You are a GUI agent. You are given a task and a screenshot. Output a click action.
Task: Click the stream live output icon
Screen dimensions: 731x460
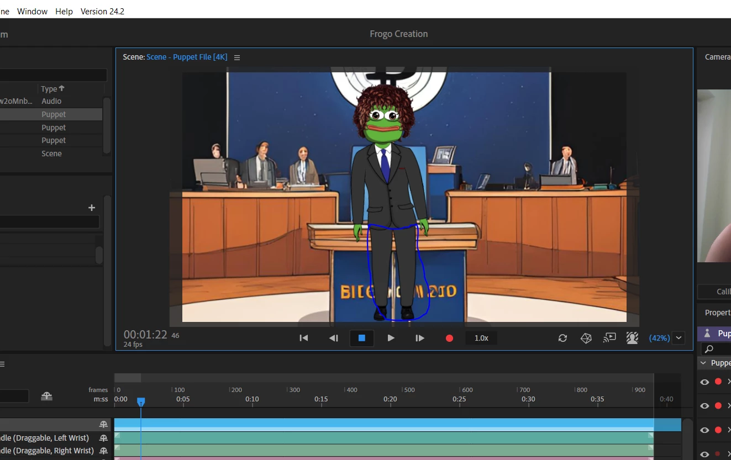coord(609,337)
